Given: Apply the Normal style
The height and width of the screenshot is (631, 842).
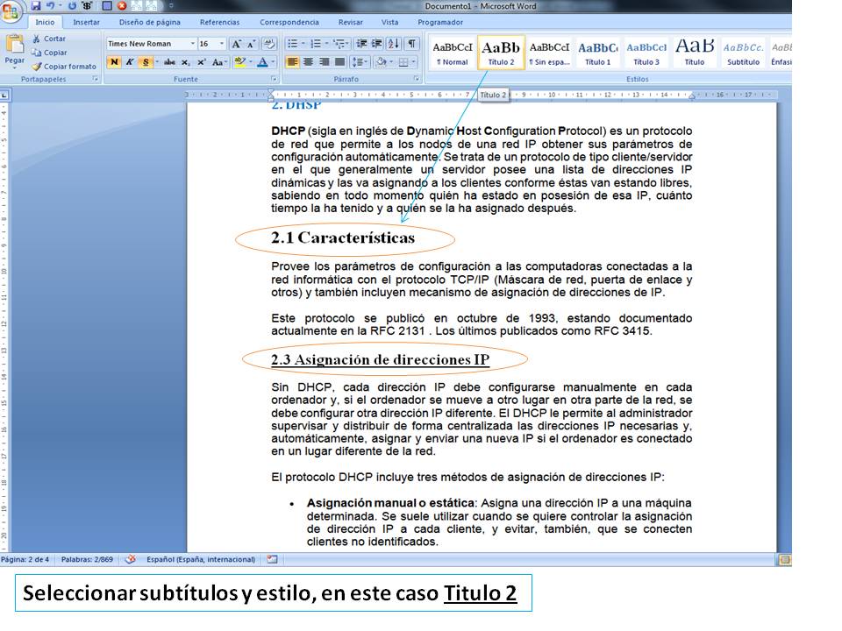Looking at the screenshot, I should click(453, 53).
